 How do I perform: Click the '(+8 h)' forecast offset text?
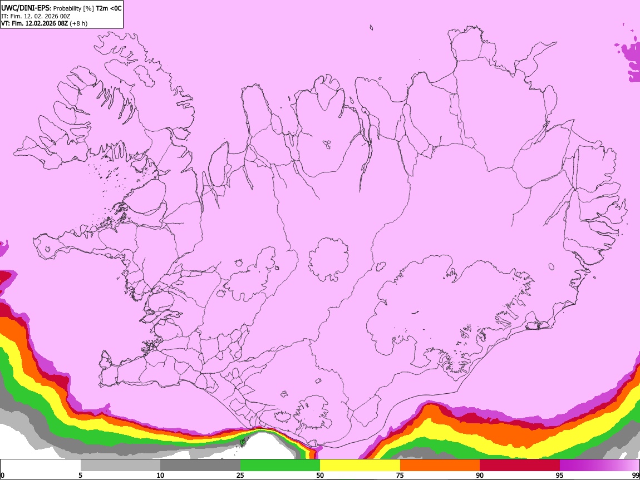pos(78,23)
